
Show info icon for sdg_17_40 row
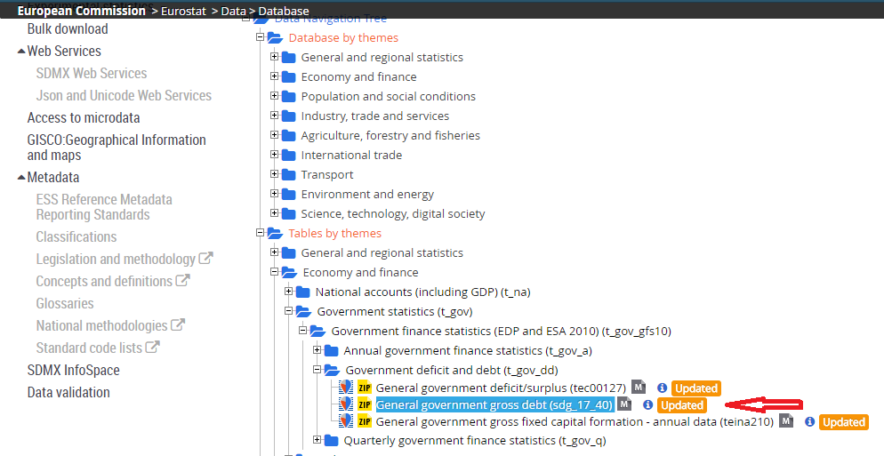[647, 404]
